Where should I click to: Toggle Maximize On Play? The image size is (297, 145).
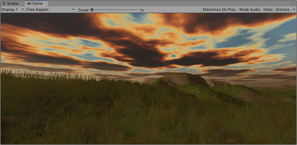tap(219, 9)
